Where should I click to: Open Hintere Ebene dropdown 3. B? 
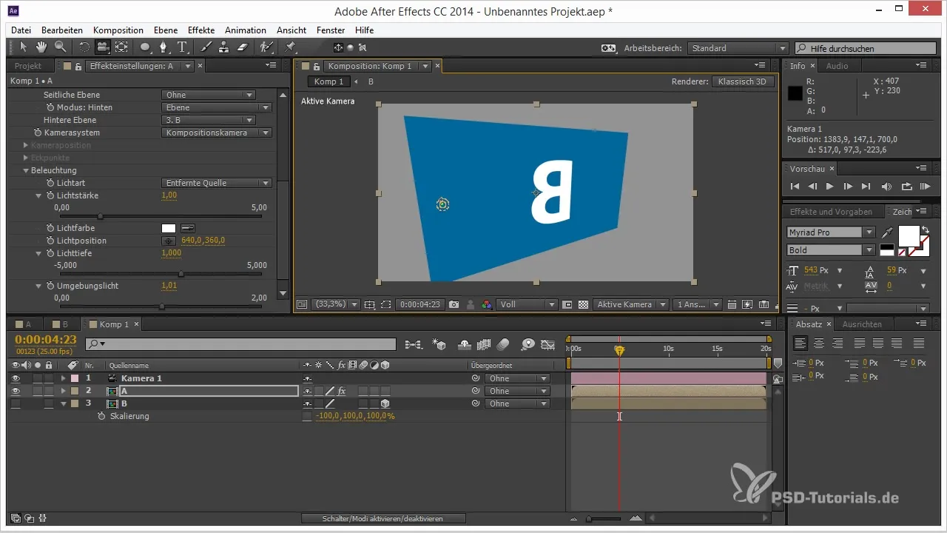pos(209,120)
